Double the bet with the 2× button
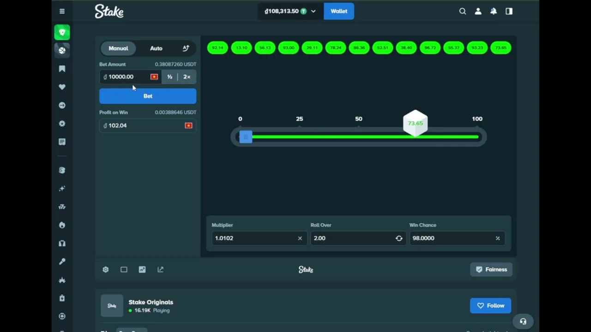 (187, 77)
